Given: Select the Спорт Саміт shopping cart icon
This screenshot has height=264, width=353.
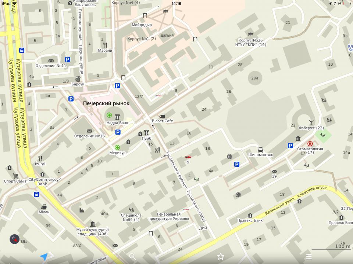Looking at the screenshot, I should (15, 176).
